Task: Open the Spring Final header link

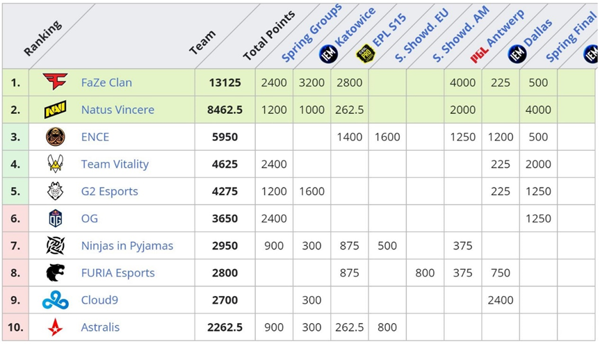Action: pyautogui.click(x=571, y=37)
